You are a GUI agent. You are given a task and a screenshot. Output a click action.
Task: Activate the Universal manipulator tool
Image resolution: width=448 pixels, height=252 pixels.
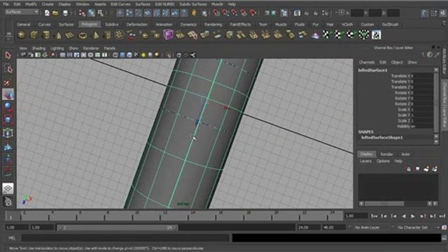tap(8, 133)
